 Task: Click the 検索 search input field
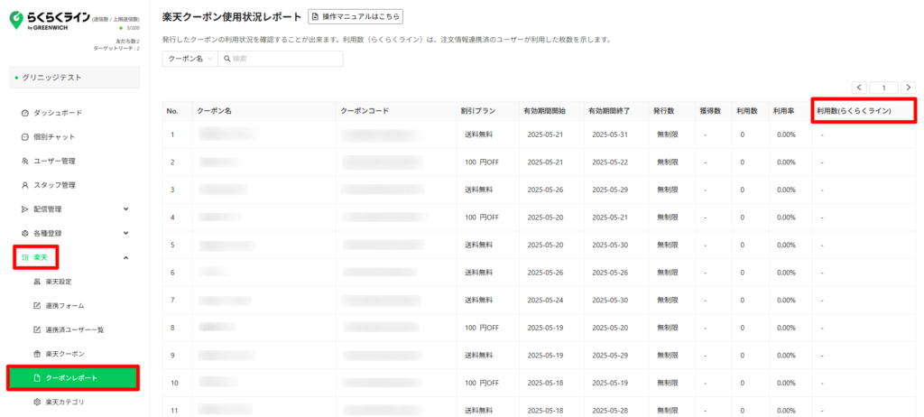click(x=281, y=59)
